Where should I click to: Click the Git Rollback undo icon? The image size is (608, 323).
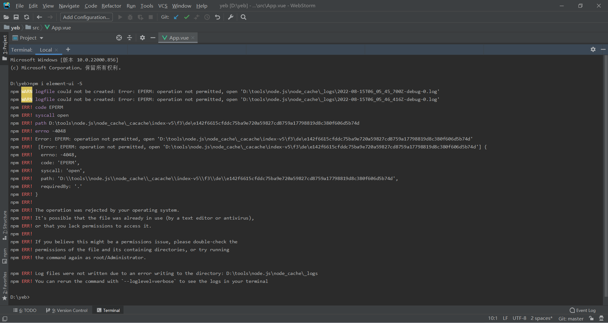218,17
